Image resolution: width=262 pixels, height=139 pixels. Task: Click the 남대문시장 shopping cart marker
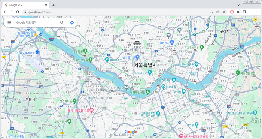click(x=137, y=57)
